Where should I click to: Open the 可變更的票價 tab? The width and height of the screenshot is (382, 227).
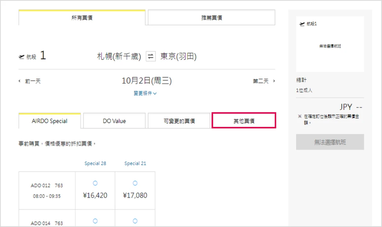point(179,121)
